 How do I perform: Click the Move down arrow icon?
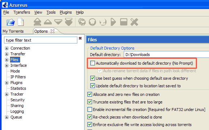pyautogui.click(x=58, y=22)
